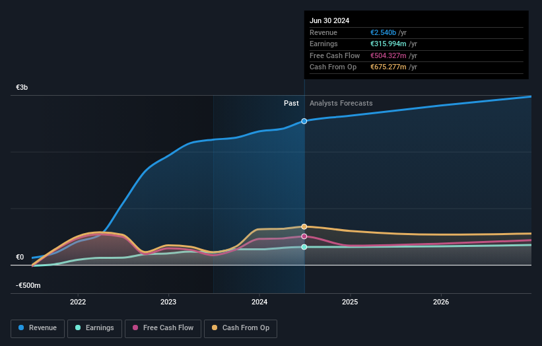Screen dimensions: 542x346
Task: Select the Earnings data point marker
Action: [304, 247]
